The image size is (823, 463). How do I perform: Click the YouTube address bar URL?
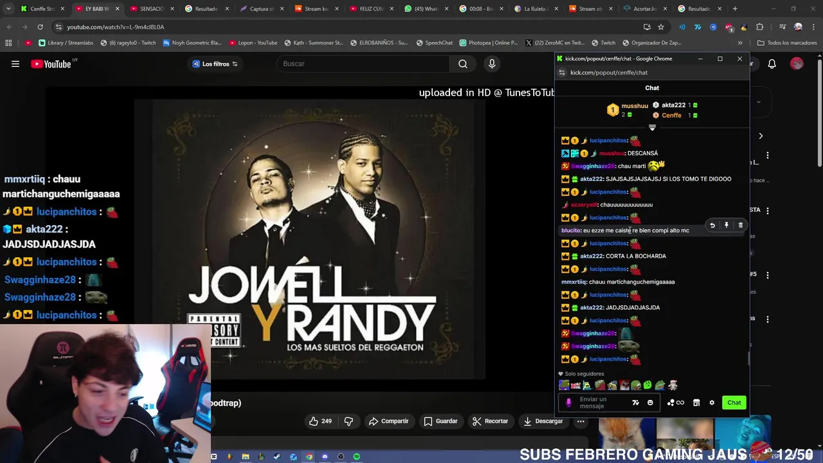point(116,27)
